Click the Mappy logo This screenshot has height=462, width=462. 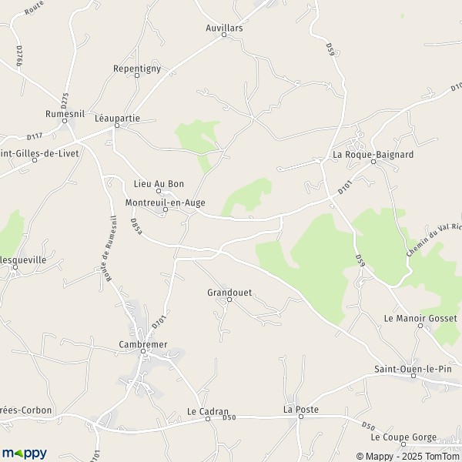click(24, 454)
